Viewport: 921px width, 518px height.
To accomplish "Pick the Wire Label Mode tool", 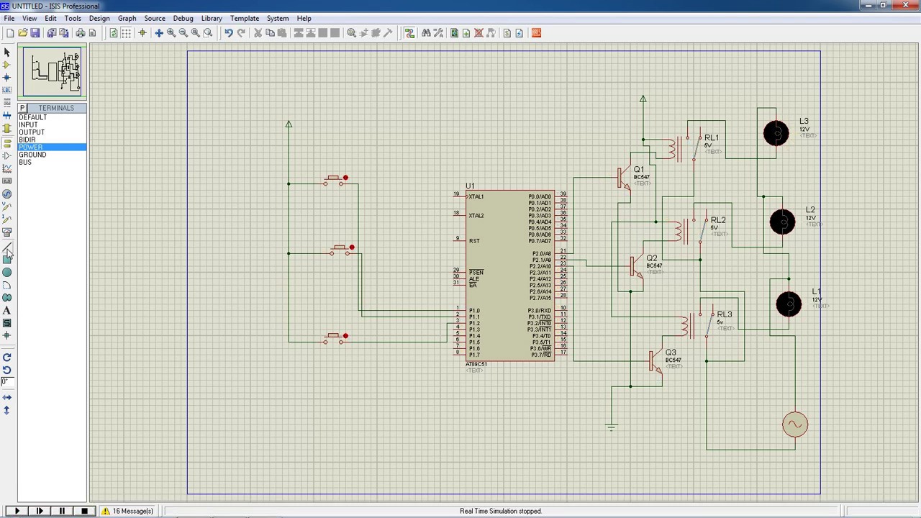I will point(7,90).
